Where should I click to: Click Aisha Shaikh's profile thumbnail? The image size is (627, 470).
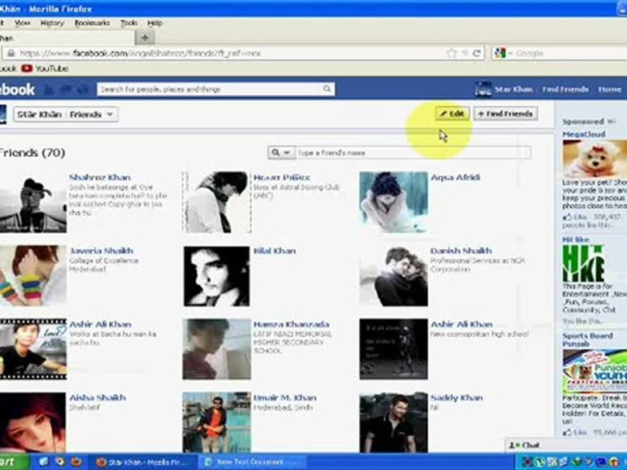tap(33, 422)
